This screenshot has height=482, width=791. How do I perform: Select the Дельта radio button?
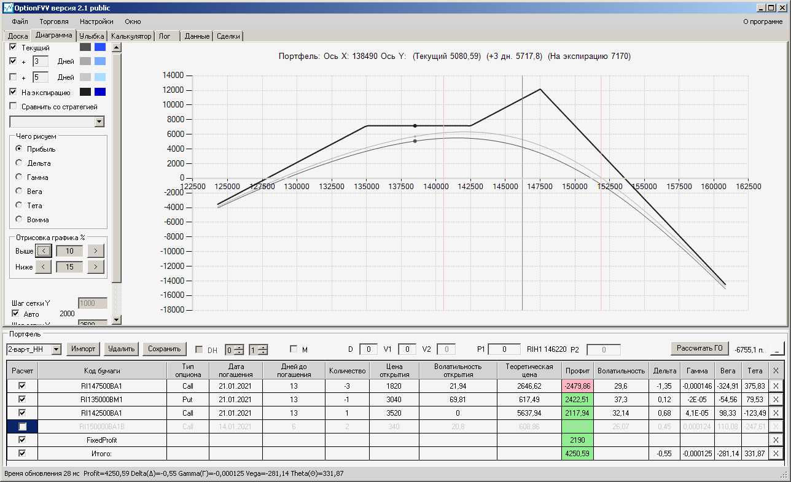click(x=19, y=163)
